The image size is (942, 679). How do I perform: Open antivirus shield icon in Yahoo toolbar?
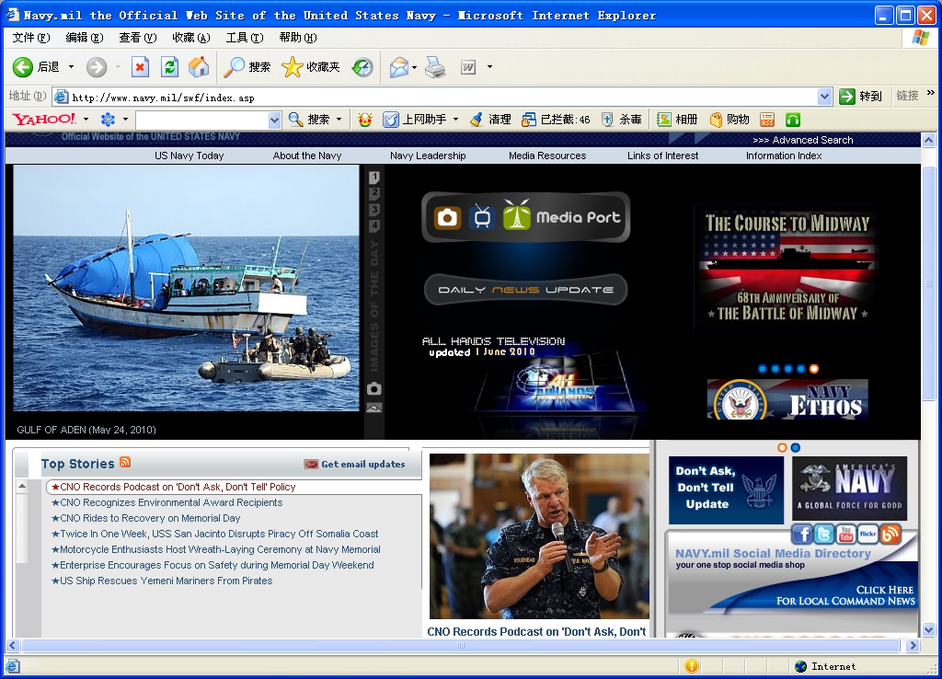pyautogui.click(x=607, y=120)
